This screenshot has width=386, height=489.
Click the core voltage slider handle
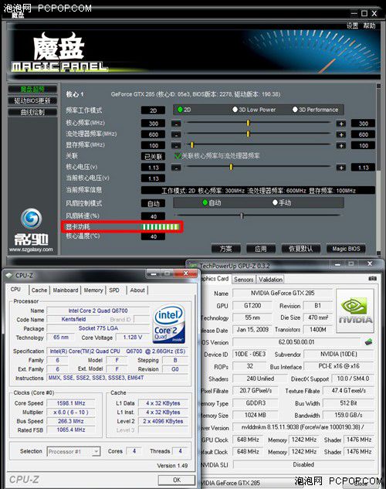point(231,167)
